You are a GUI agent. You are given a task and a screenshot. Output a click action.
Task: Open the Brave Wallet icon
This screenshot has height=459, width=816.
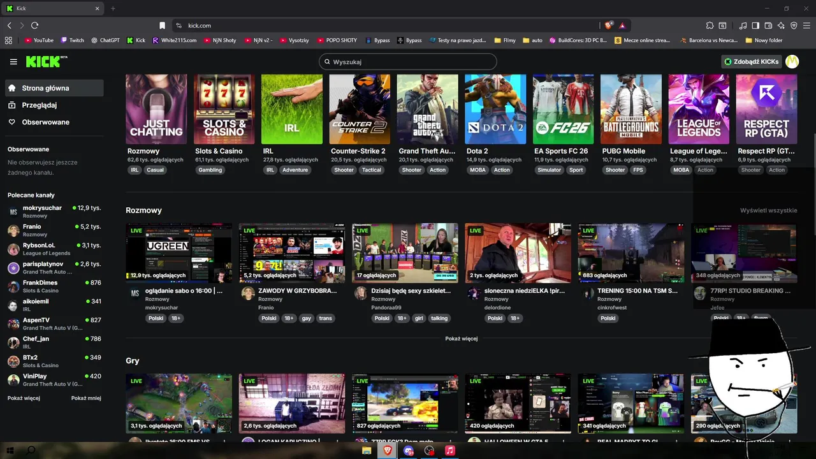pos(768,25)
